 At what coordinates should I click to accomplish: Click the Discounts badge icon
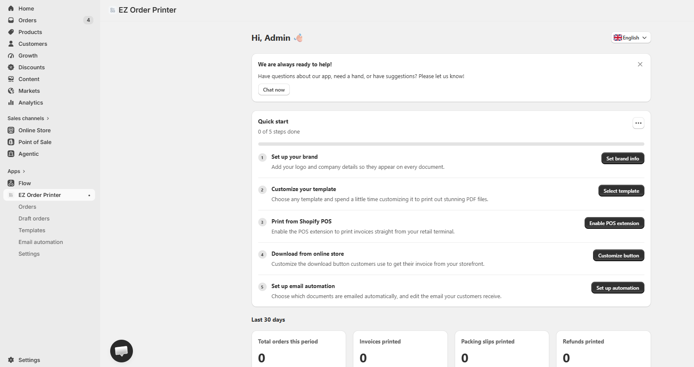coord(11,67)
